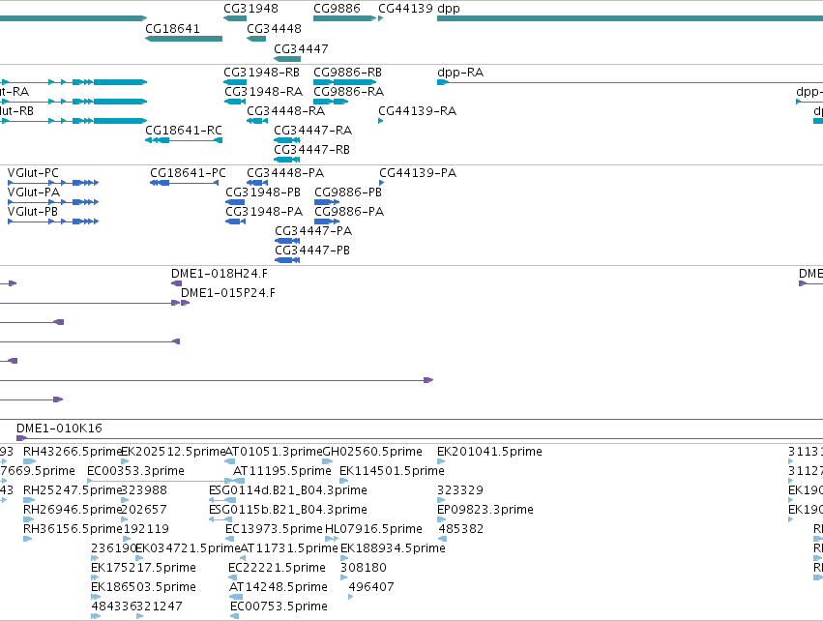Select the CG34447-RA transcript label
The width and height of the screenshot is (823, 621).
(x=312, y=131)
